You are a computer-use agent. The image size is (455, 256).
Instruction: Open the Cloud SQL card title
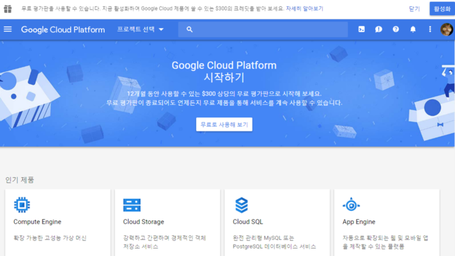248,222
